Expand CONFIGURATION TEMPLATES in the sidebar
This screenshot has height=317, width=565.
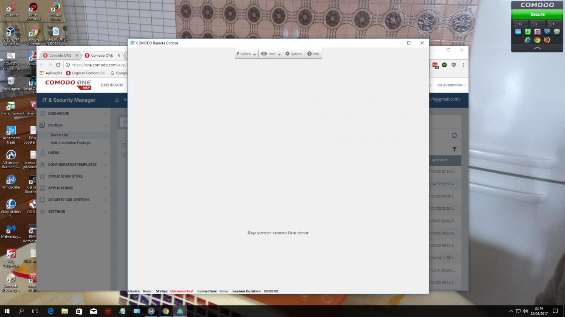tap(73, 165)
